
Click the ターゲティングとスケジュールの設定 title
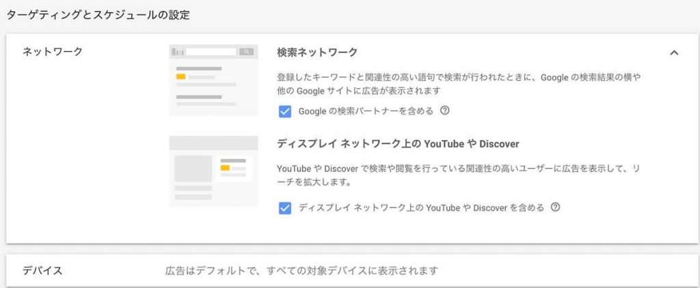[x=98, y=15]
